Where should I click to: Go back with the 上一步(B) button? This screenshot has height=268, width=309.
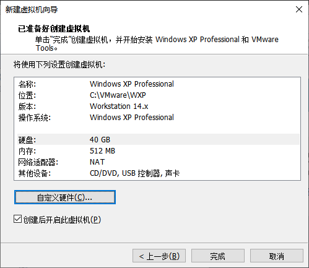click(x=159, y=256)
